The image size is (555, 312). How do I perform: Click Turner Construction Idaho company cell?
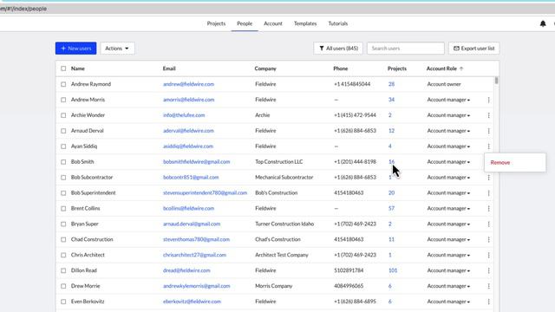[284, 224]
